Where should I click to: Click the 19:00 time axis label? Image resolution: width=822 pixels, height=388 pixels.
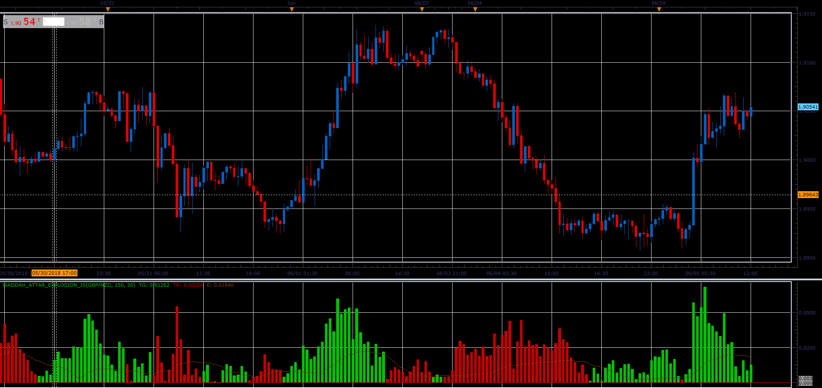pyautogui.click(x=253, y=273)
